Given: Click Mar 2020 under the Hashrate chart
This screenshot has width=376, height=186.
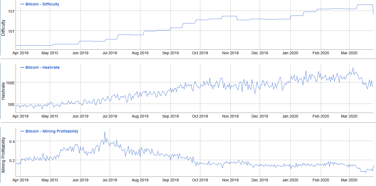Looking at the screenshot, I should 349,116.
